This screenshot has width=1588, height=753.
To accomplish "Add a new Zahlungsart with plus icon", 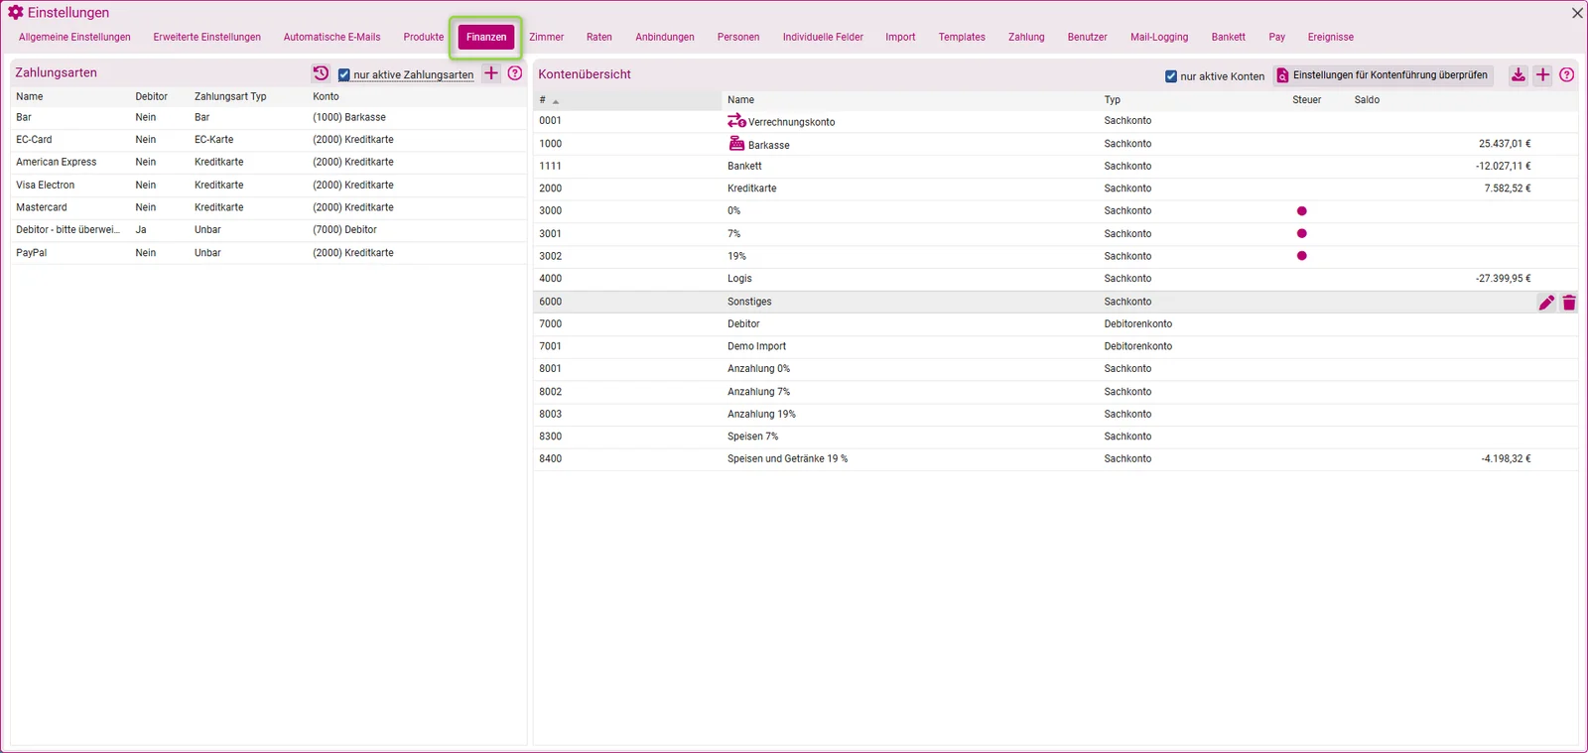I will coord(491,73).
